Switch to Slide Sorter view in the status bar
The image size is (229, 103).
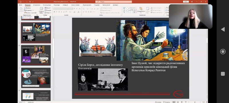(178, 102)
